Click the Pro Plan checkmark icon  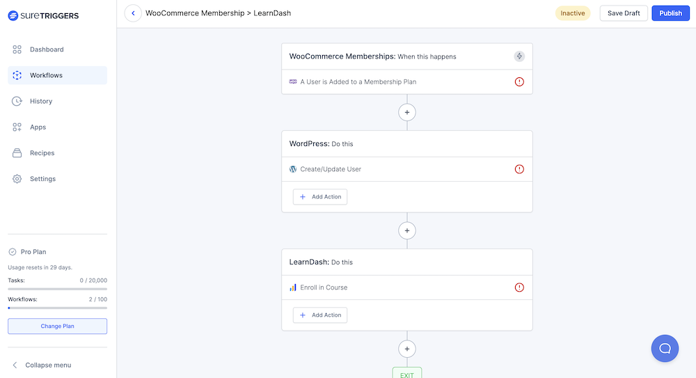click(x=13, y=252)
